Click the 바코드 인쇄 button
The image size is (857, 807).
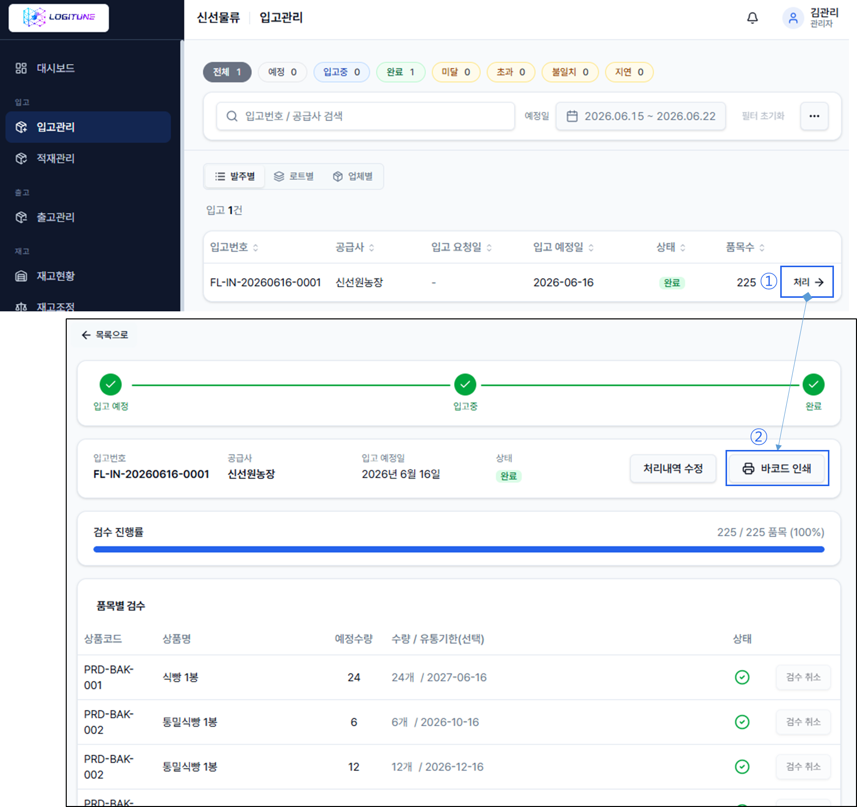click(x=777, y=469)
